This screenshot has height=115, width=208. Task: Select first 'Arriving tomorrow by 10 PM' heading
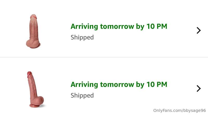click(119, 26)
